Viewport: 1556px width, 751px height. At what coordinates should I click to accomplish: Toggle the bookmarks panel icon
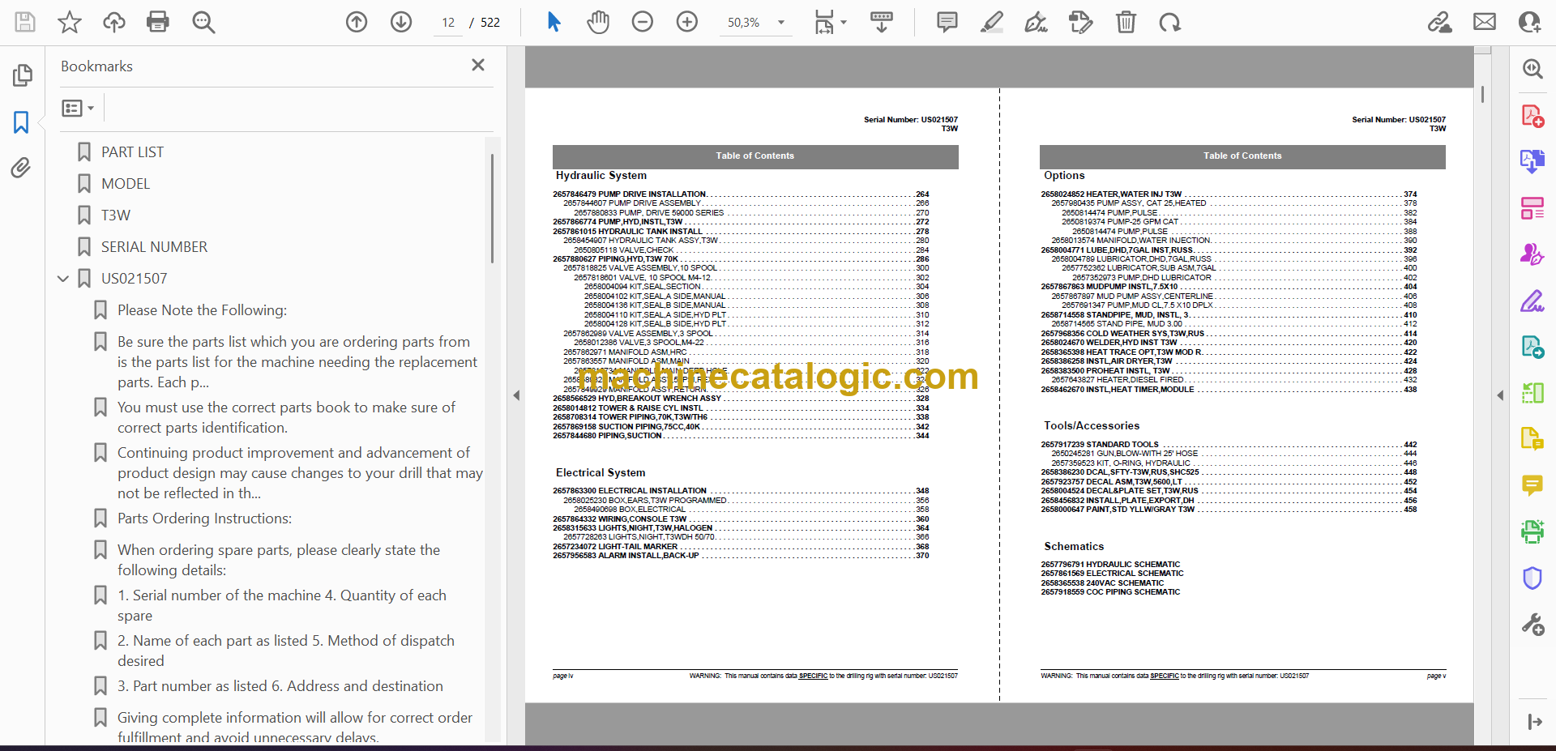(x=21, y=122)
